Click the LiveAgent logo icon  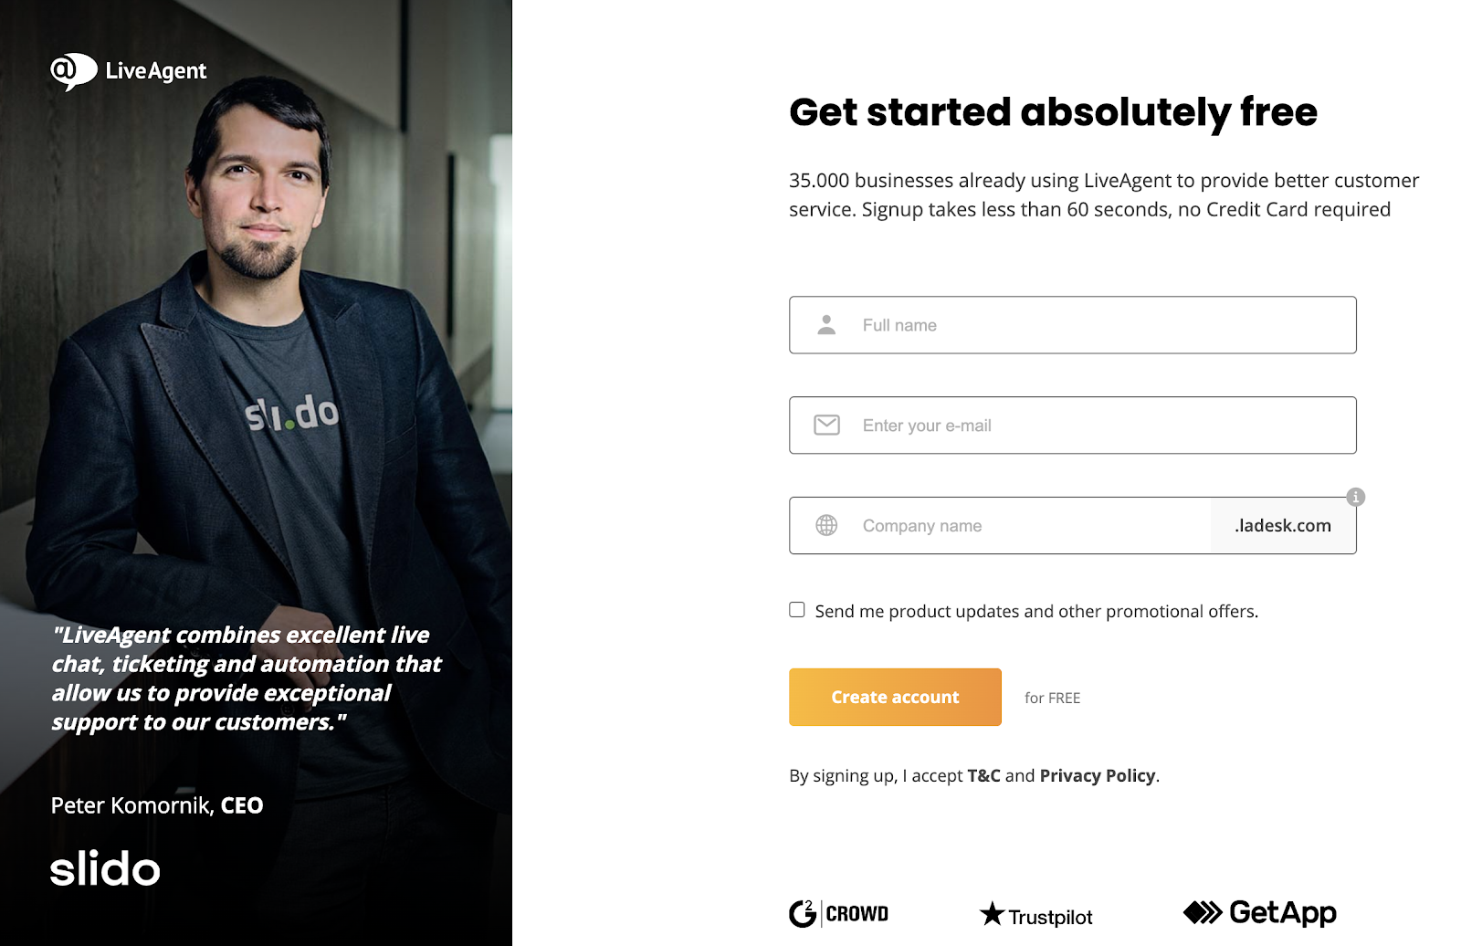point(73,71)
